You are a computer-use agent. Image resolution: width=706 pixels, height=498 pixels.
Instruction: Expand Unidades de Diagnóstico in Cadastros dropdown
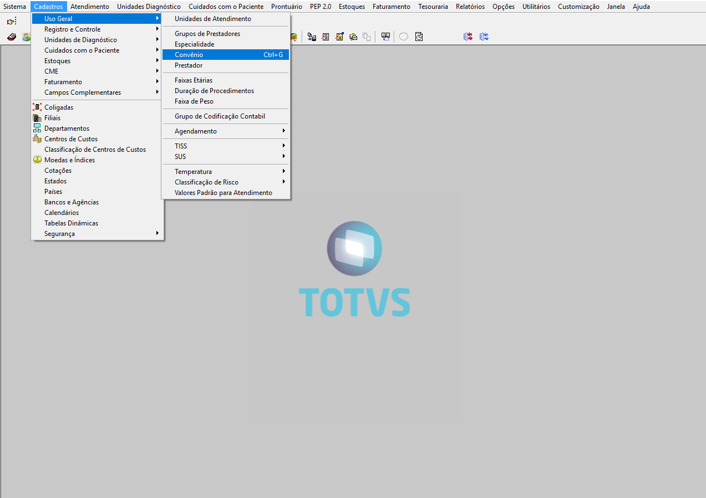click(97, 40)
